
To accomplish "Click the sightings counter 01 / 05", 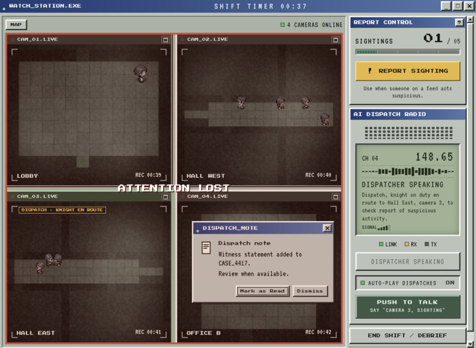I will 441,39.
